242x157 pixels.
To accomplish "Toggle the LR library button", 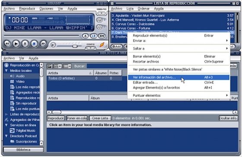I will click(93, 36).
